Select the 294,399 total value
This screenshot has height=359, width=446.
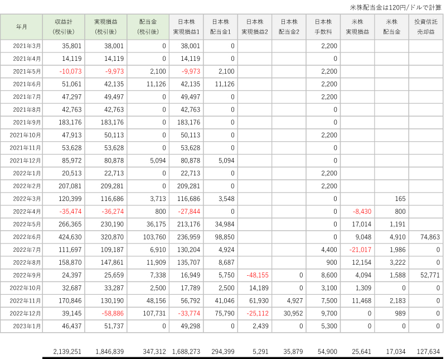click(223, 352)
